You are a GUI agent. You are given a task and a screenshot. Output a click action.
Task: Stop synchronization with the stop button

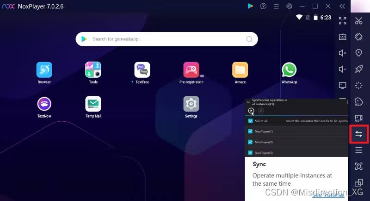(x=261, y=111)
